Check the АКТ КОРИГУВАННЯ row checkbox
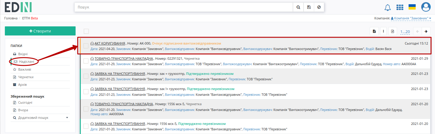The height and width of the screenshot is (134, 435). click(86, 46)
